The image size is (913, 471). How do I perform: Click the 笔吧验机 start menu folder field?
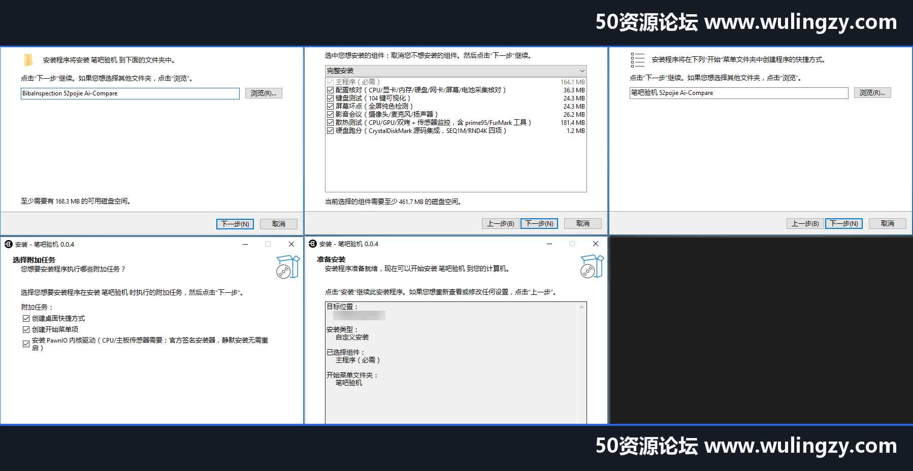click(x=739, y=93)
